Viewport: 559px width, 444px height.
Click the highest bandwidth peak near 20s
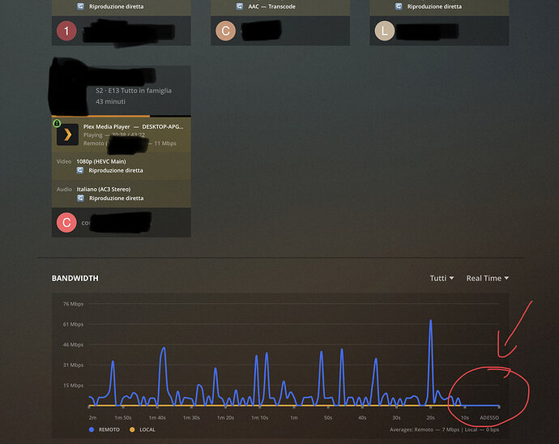coord(431,321)
